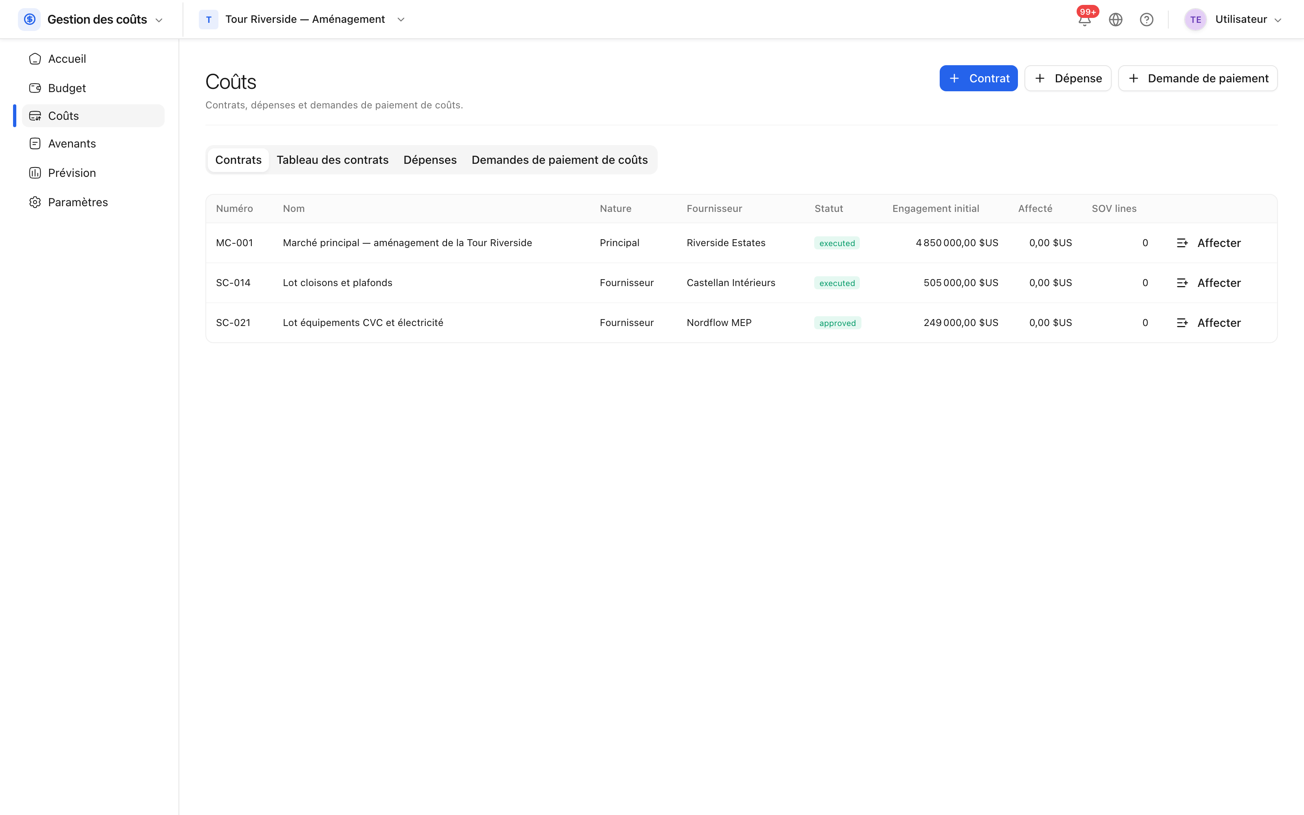Click the T project badge icon
The image size is (1304, 815).
[x=209, y=20]
